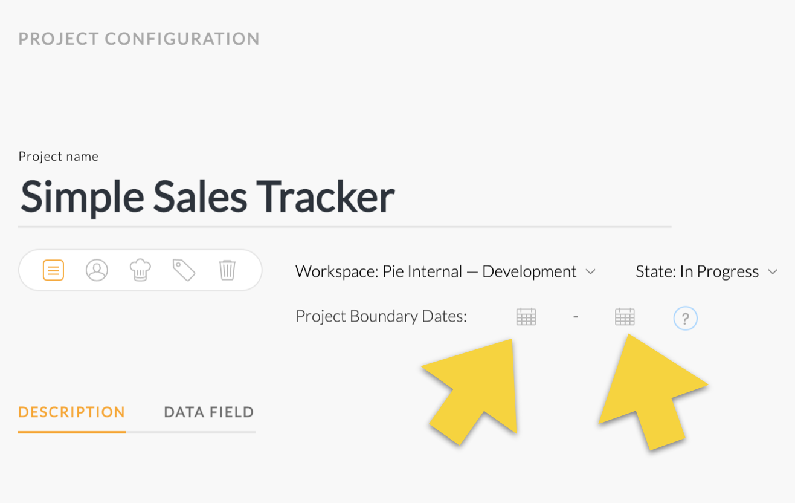795x503 pixels.
Task: Switch to the Data Field tab
Action: (x=208, y=412)
